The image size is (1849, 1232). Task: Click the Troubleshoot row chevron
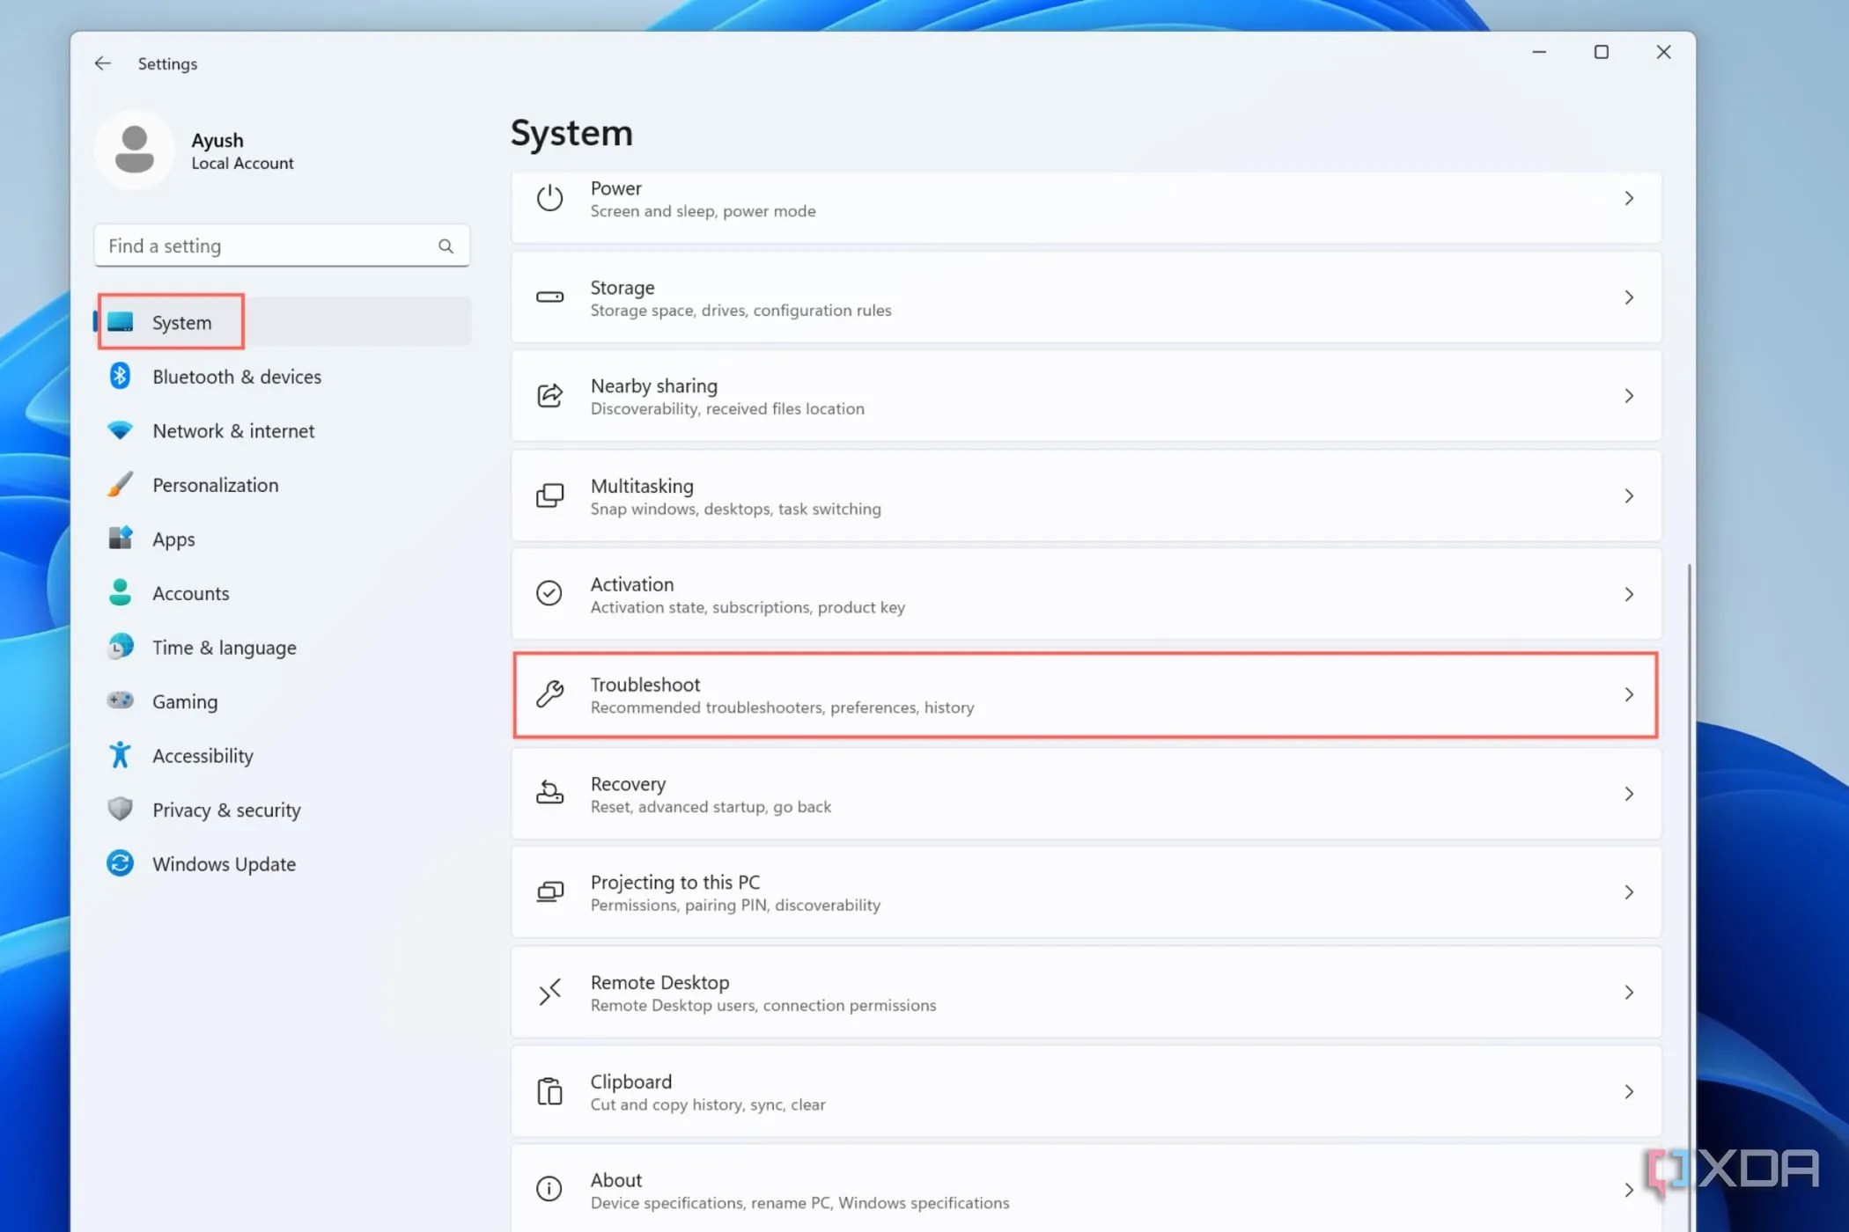(1629, 694)
